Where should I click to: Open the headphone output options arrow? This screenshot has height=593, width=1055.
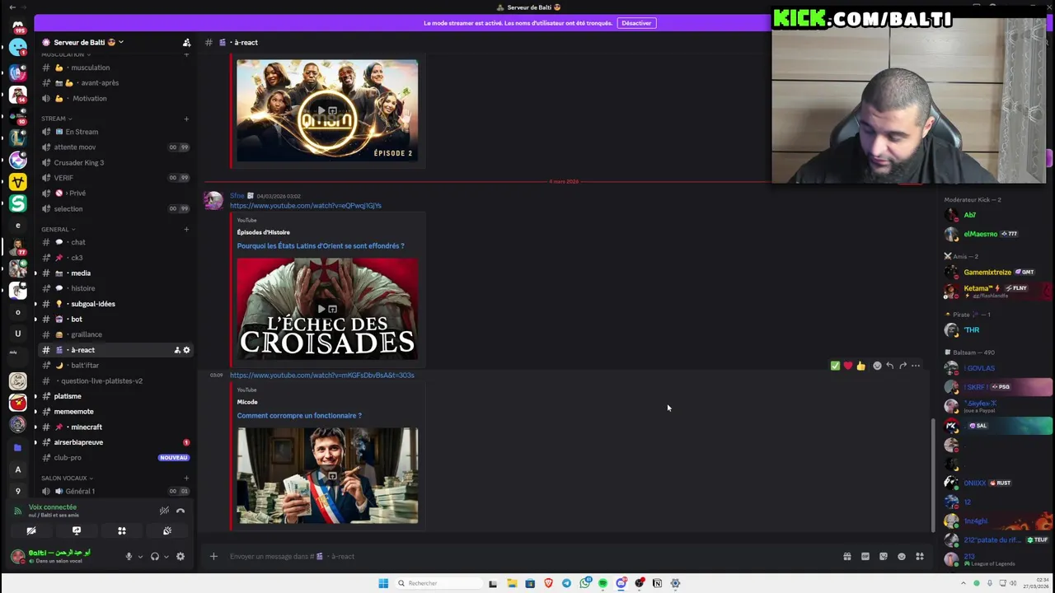pos(166,557)
